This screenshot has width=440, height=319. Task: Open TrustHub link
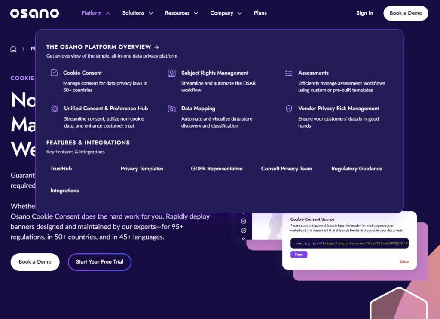pos(61,169)
